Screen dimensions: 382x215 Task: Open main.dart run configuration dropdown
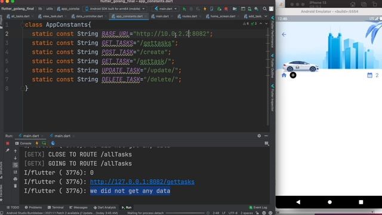(166, 9)
